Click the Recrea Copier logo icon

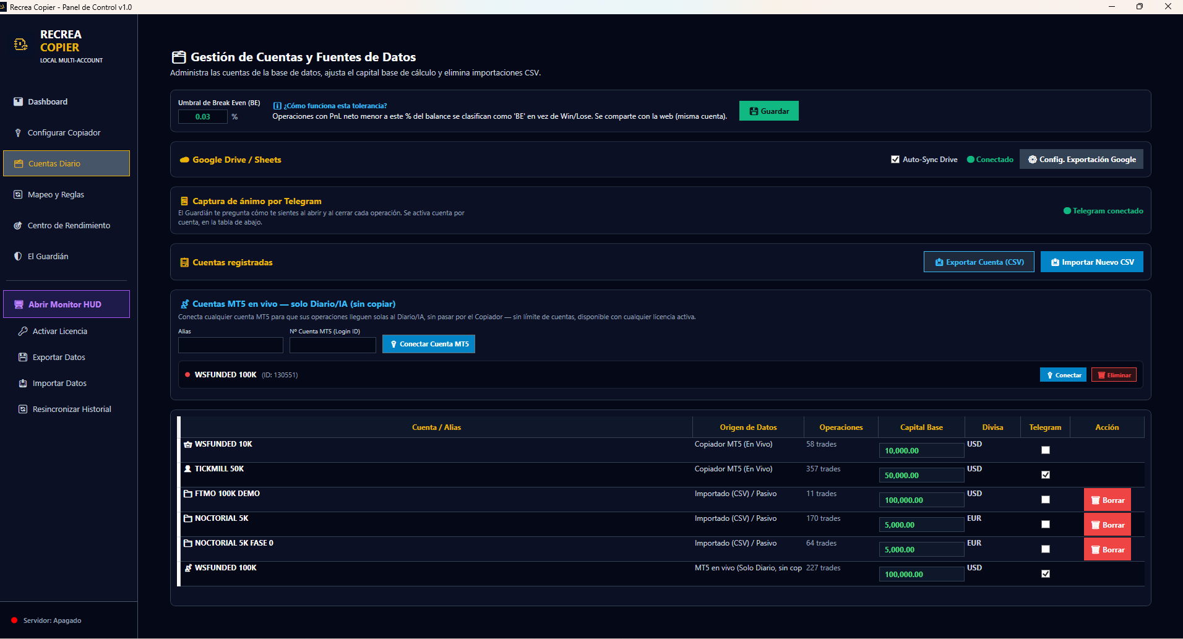point(20,44)
